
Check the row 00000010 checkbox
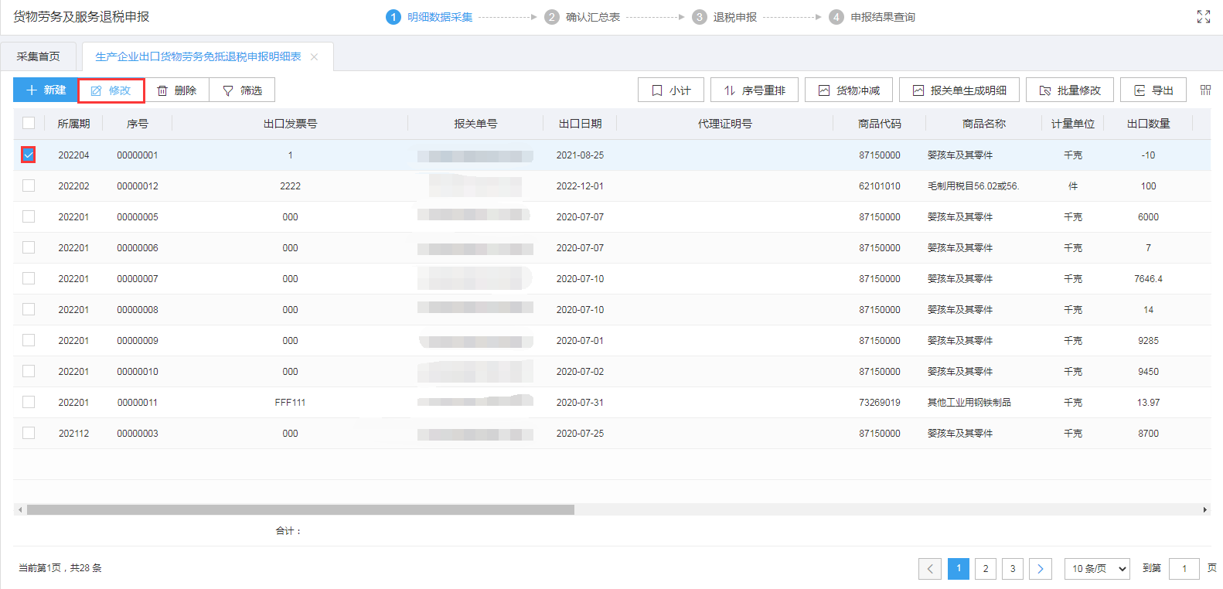29,371
